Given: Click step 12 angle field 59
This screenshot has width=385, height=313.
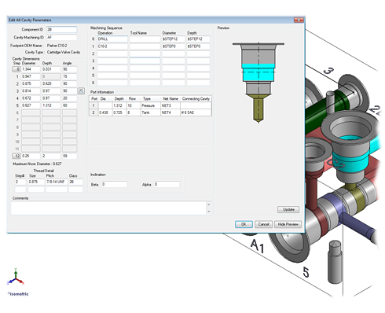Looking at the screenshot, I should click(70, 156).
